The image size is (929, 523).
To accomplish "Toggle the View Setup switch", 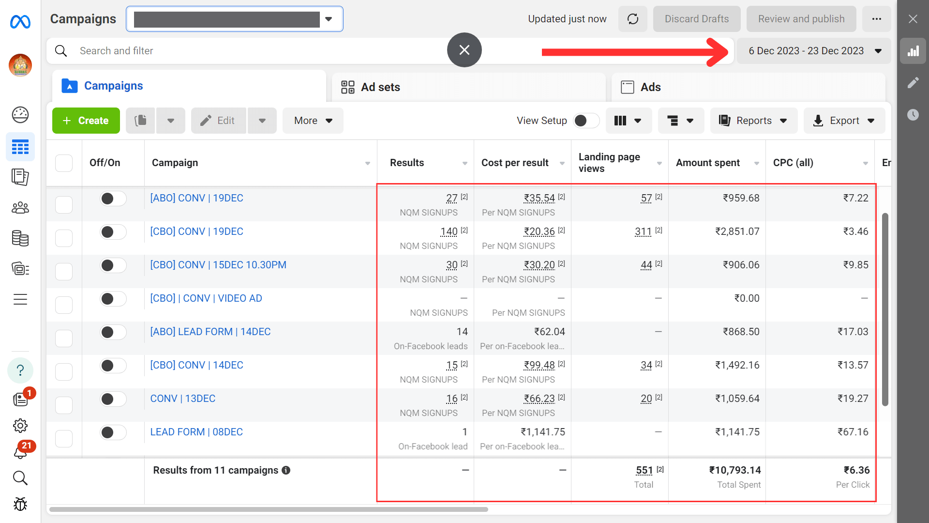I will pos(585,121).
